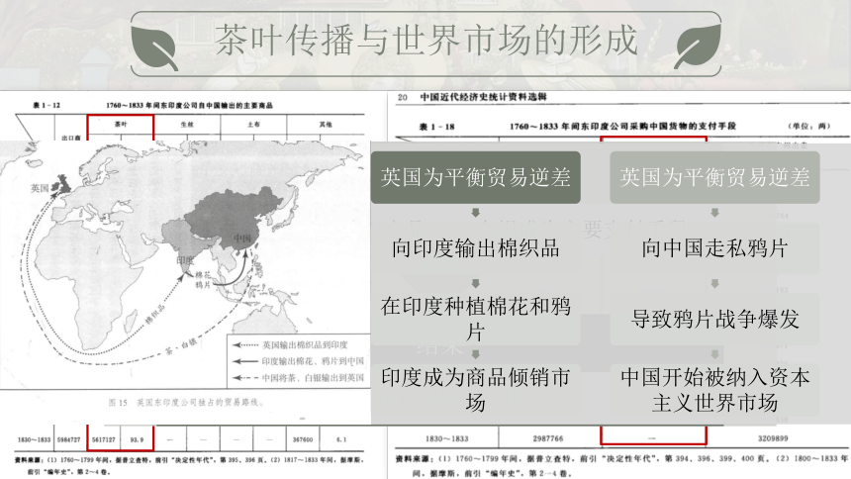Select the 导致鸦片战争爆发 box
The image size is (851, 479).
coord(714,319)
